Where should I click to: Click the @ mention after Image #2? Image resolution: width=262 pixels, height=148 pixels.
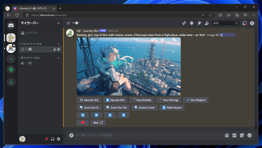[228, 35]
